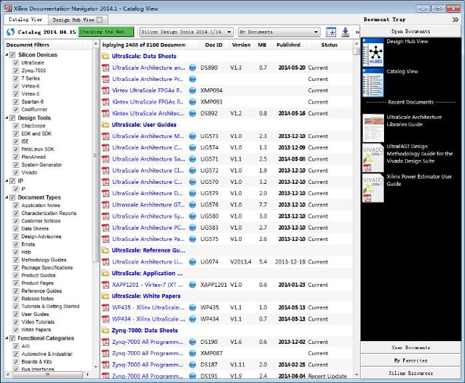
Task: Click the folder icon for UltraScale: White Papers
Action: point(105,296)
